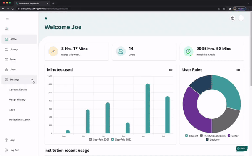
Task: Open Usage History page
Action: tap(17, 100)
